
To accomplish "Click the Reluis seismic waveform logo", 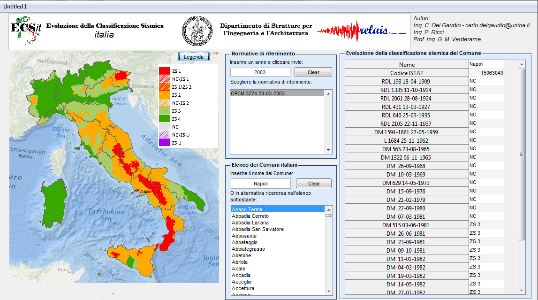I will 361,31.
